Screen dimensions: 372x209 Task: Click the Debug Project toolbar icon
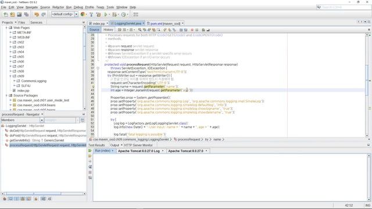[115, 15]
